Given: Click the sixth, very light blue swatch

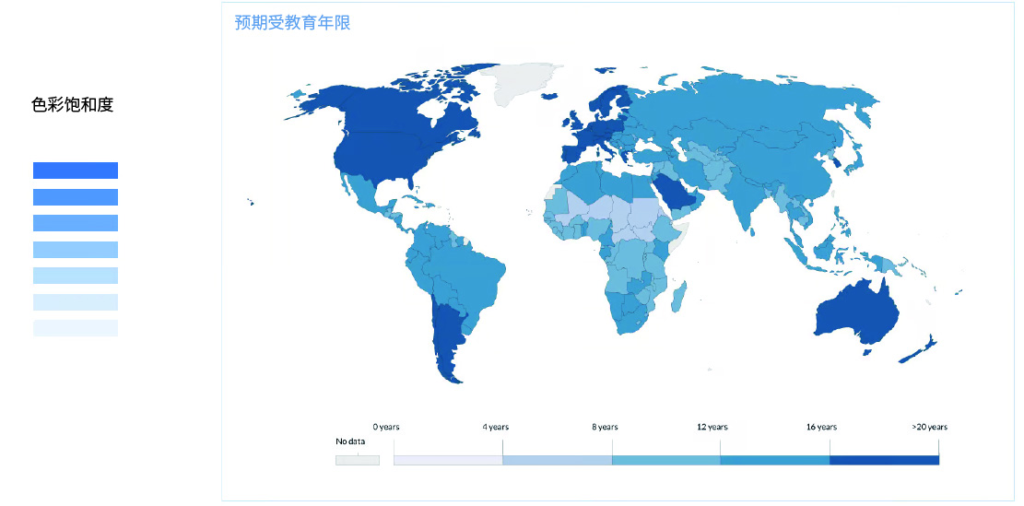Looking at the screenshot, I should coord(76,302).
